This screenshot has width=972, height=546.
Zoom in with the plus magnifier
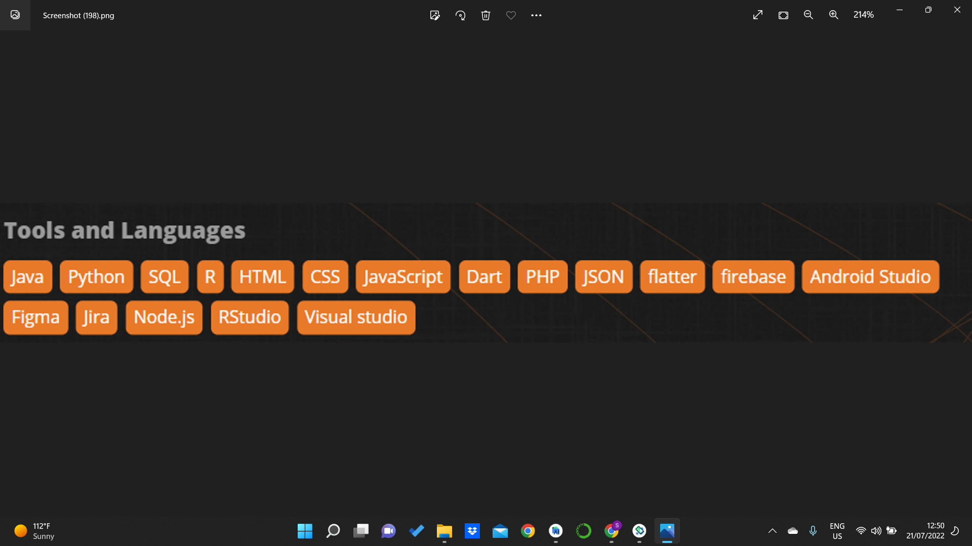click(x=834, y=15)
